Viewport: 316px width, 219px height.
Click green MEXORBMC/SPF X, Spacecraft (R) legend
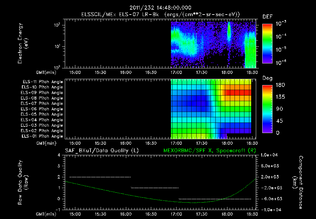tap(210, 151)
